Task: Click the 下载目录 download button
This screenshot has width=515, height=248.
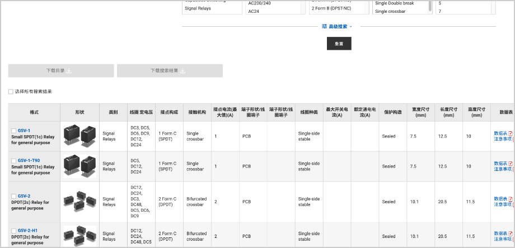Action: (x=60, y=71)
